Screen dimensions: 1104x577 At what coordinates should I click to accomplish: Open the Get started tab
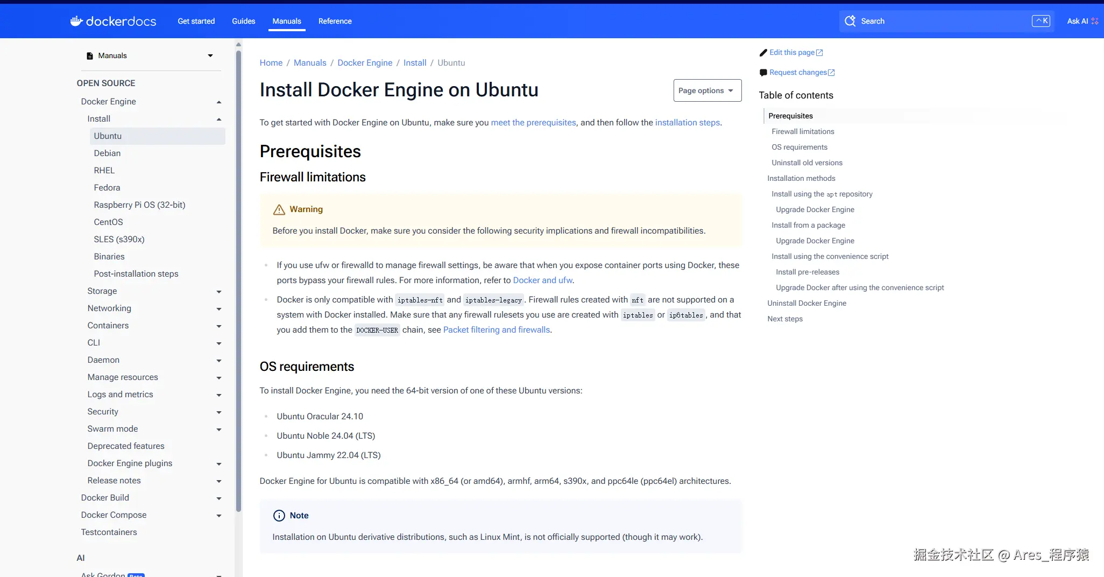click(x=196, y=21)
